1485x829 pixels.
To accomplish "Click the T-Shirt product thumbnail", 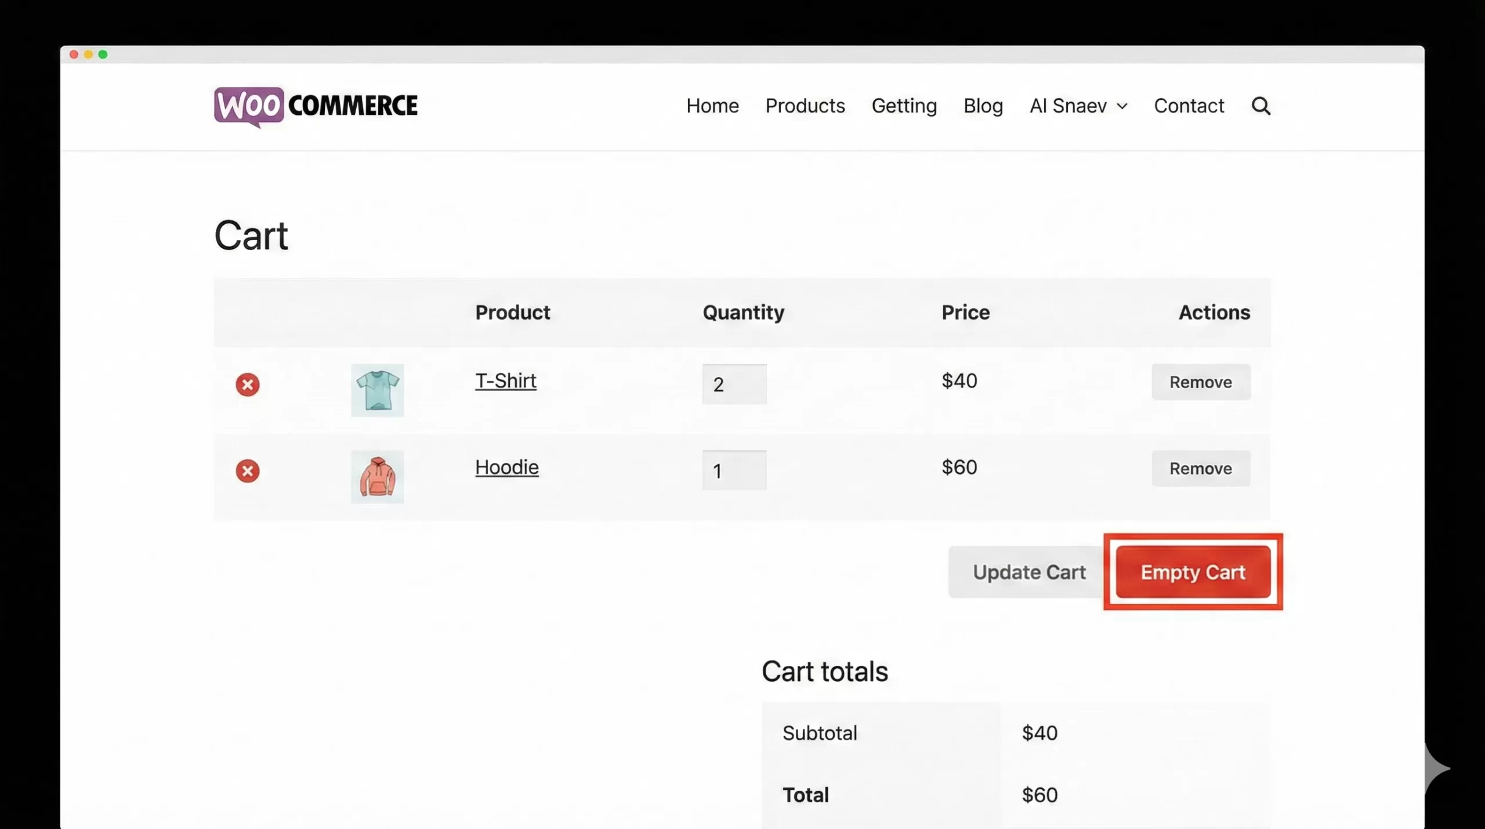I will click(377, 390).
